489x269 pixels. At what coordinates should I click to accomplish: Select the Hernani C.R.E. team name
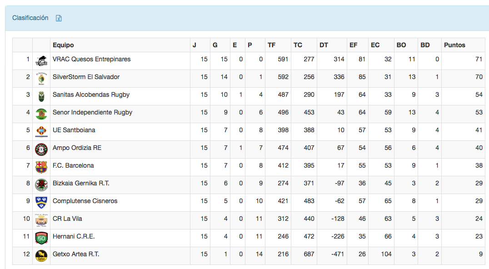click(x=74, y=236)
